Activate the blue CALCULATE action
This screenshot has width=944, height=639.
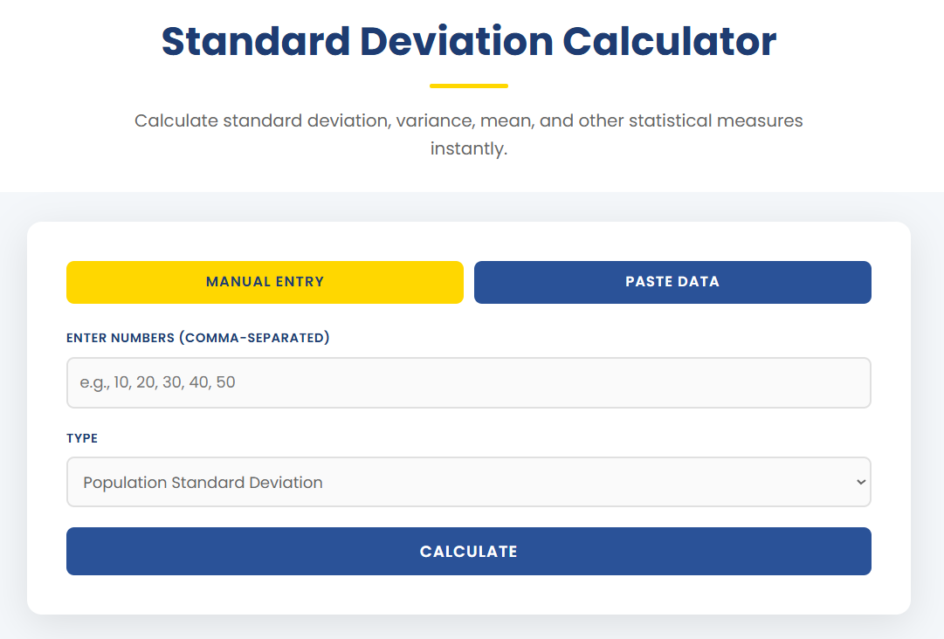(469, 551)
